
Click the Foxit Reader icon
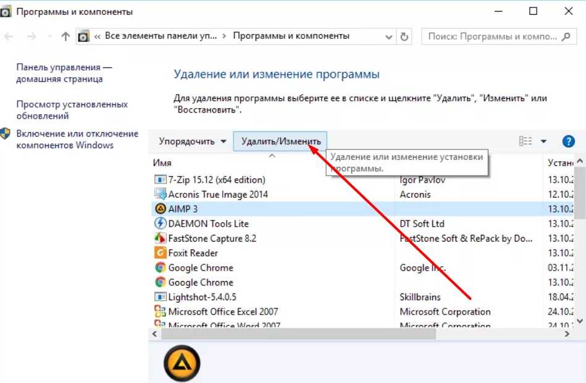pyautogui.click(x=160, y=253)
